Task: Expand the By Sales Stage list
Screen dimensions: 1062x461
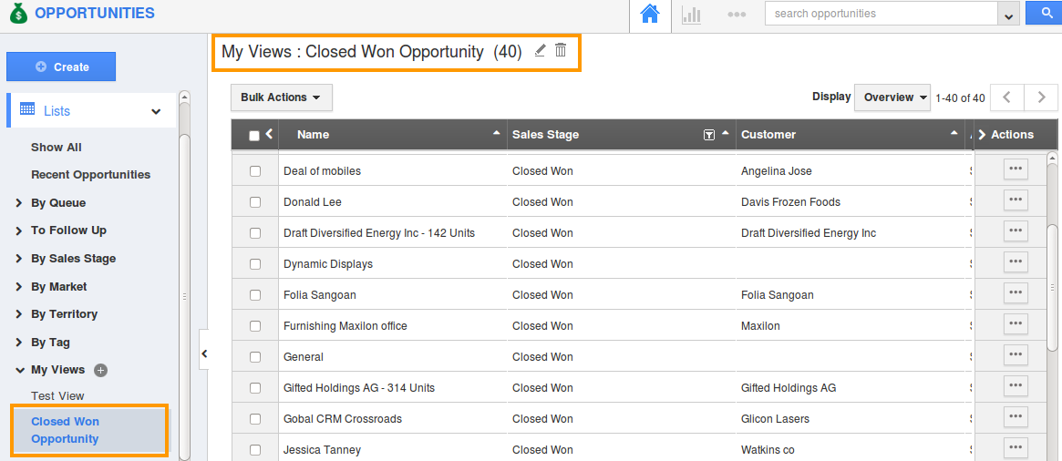Action: point(73,259)
